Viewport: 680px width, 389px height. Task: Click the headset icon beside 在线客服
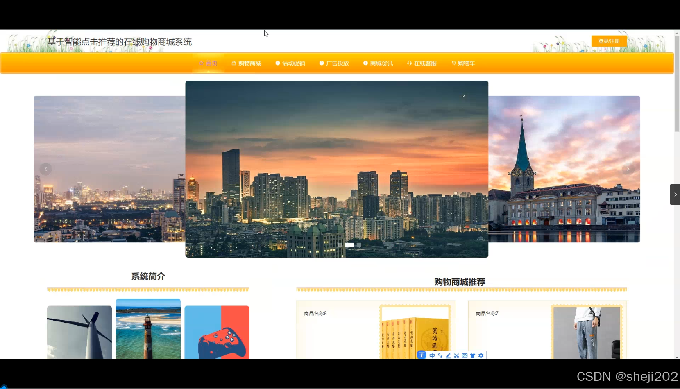(x=409, y=63)
